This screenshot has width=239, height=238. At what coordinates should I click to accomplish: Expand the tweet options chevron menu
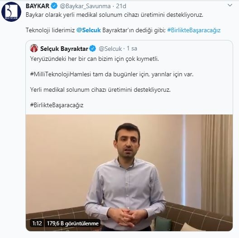(230, 5)
